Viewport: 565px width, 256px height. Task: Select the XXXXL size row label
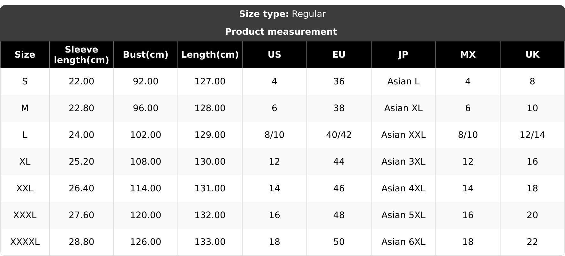tap(25, 242)
